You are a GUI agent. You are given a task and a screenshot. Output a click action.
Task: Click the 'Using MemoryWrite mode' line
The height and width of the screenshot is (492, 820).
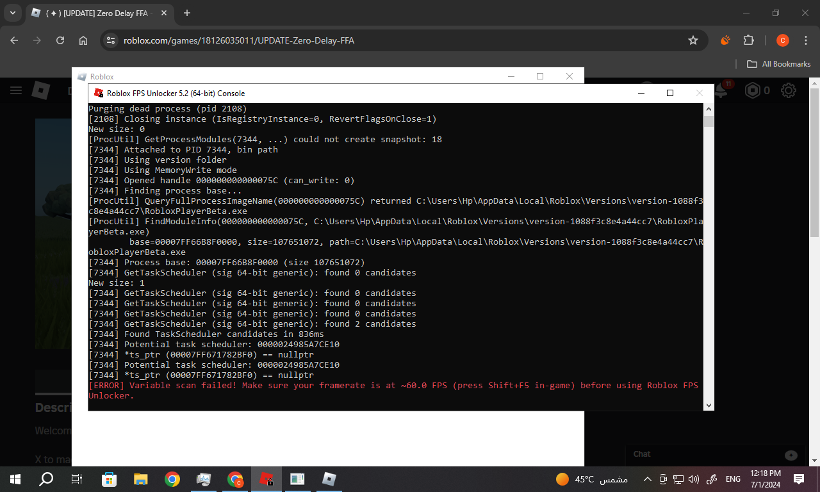coord(163,170)
